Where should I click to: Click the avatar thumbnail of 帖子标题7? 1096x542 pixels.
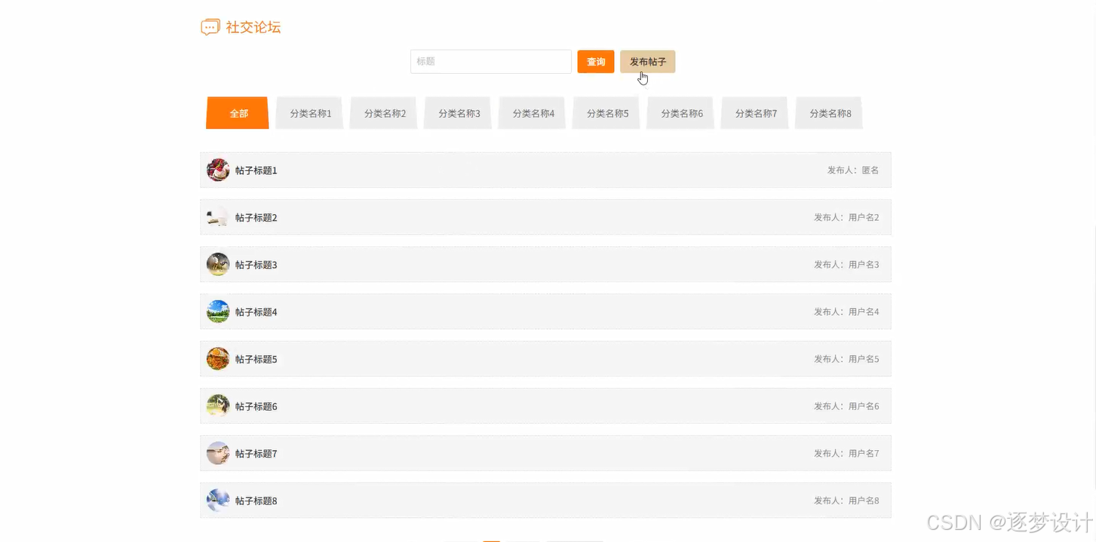click(x=218, y=453)
